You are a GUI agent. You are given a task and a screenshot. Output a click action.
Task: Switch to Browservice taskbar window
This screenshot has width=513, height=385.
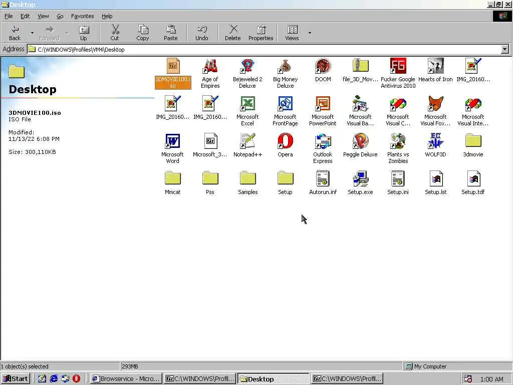[x=126, y=379]
